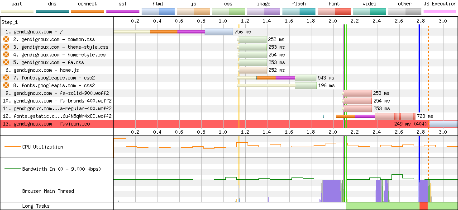Click the blocking icon next to theme-style.css
458x210 pixels.
point(6,47)
